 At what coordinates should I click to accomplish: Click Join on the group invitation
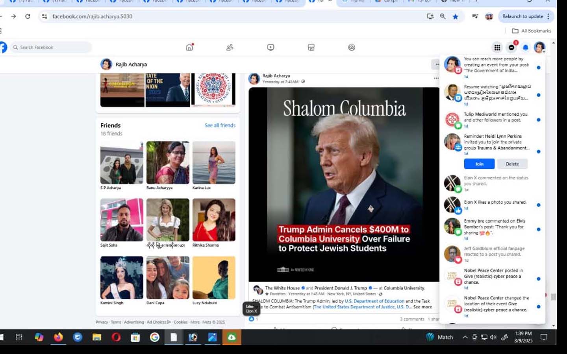[479, 164]
